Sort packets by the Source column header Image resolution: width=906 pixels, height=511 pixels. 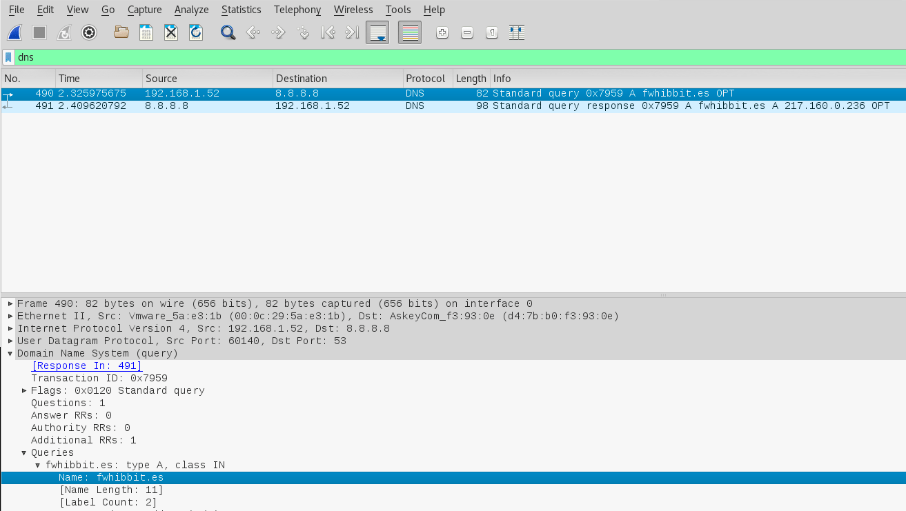(207, 79)
